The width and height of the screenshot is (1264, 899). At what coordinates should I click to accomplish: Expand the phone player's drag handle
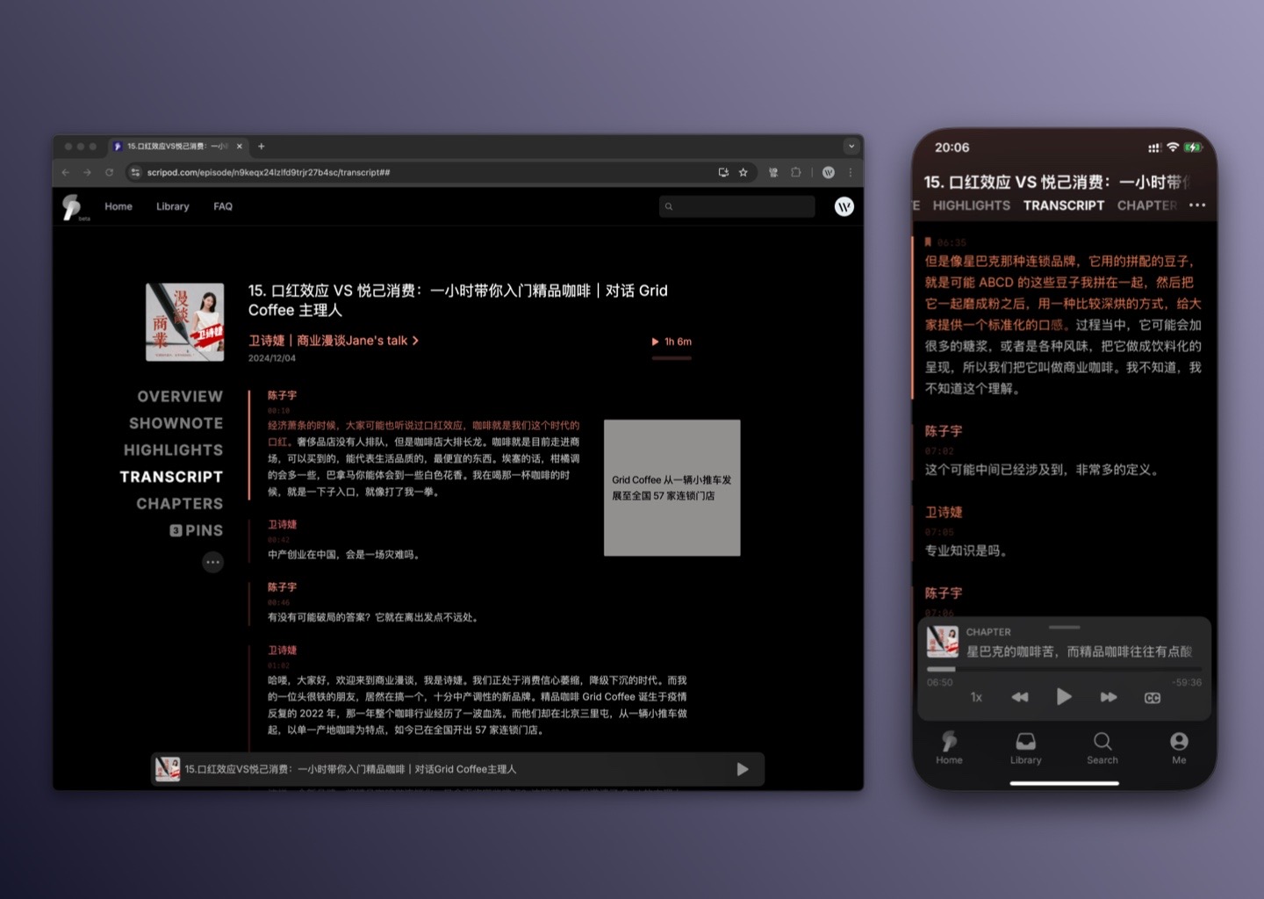(x=1064, y=627)
